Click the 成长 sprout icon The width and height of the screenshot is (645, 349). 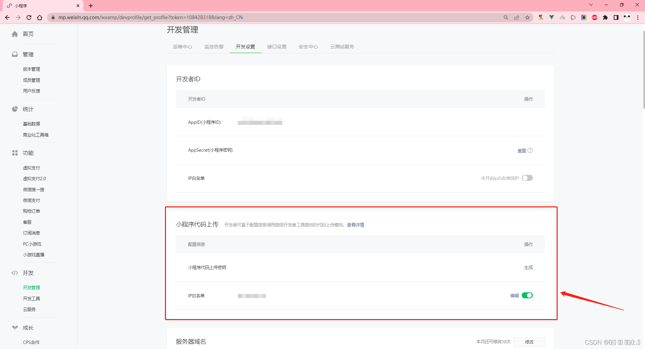(x=15, y=328)
